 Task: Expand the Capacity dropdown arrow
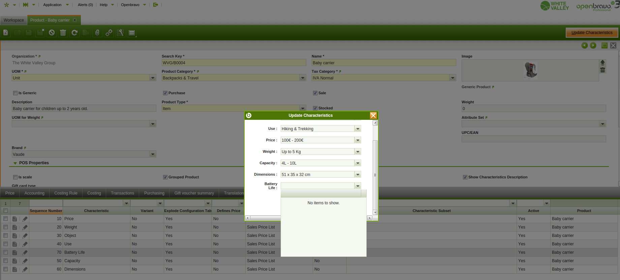click(358, 163)
